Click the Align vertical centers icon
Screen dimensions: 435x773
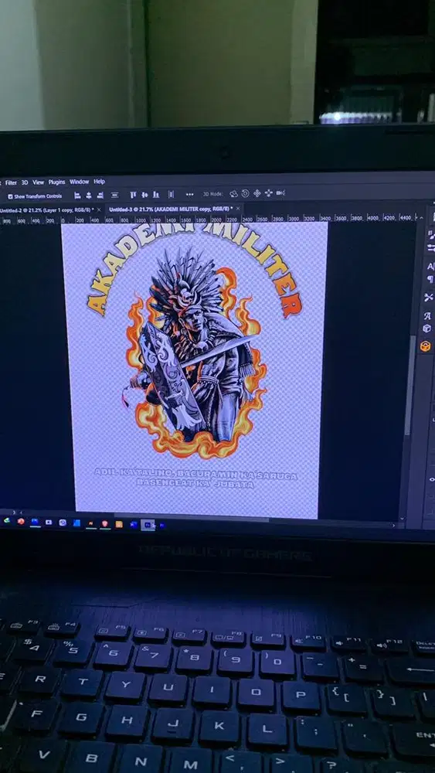click(x=144, y=195)
